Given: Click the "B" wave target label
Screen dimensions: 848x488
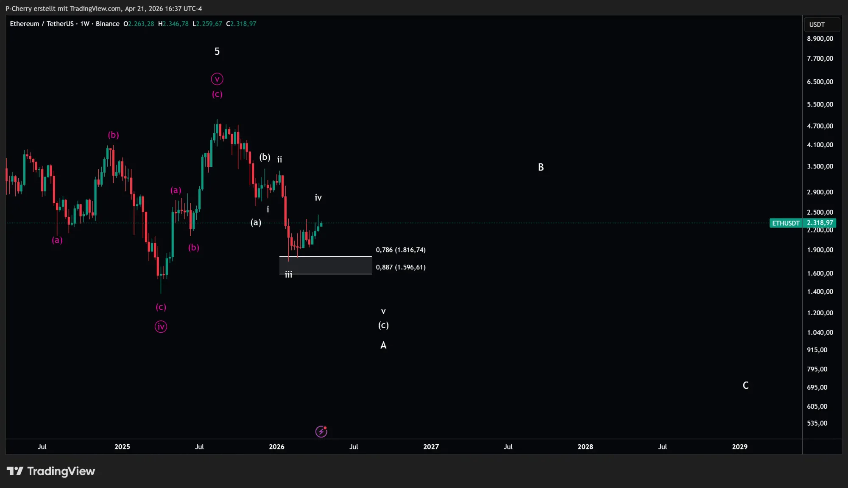Looking at the screenshot, I should click(x=541, y=167).
